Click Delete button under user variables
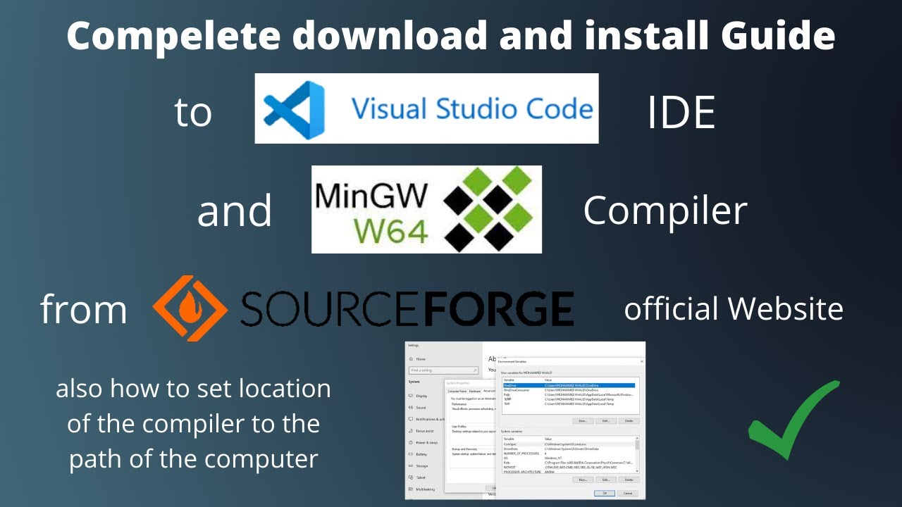Screen dimensions: 902x507 [x=629, y=420]
